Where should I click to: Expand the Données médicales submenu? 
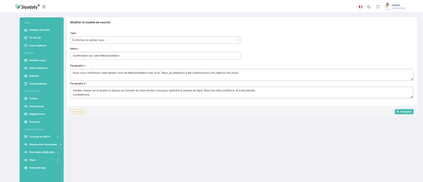pos(42,152)
